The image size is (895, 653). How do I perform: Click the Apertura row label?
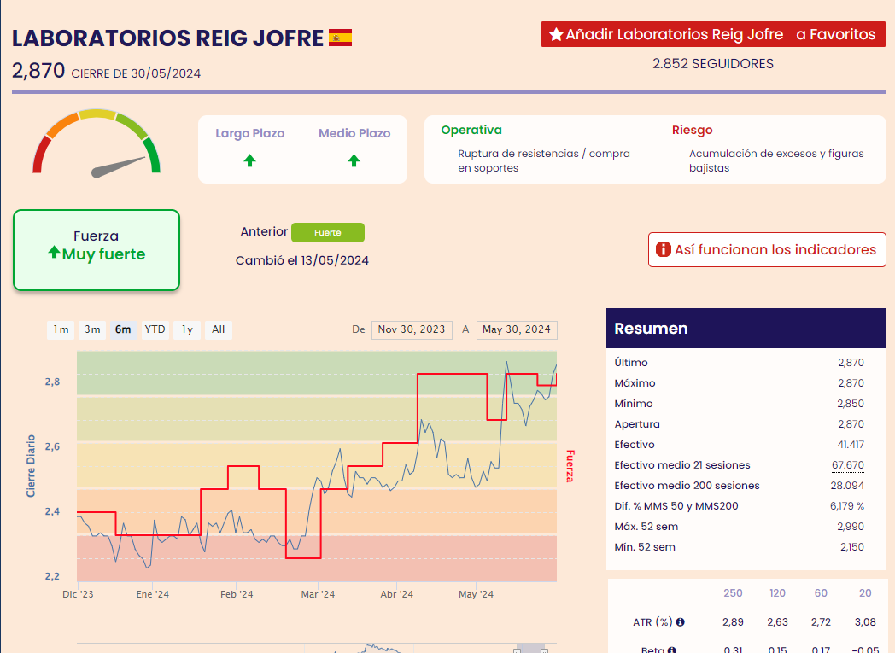coord(637,423)
